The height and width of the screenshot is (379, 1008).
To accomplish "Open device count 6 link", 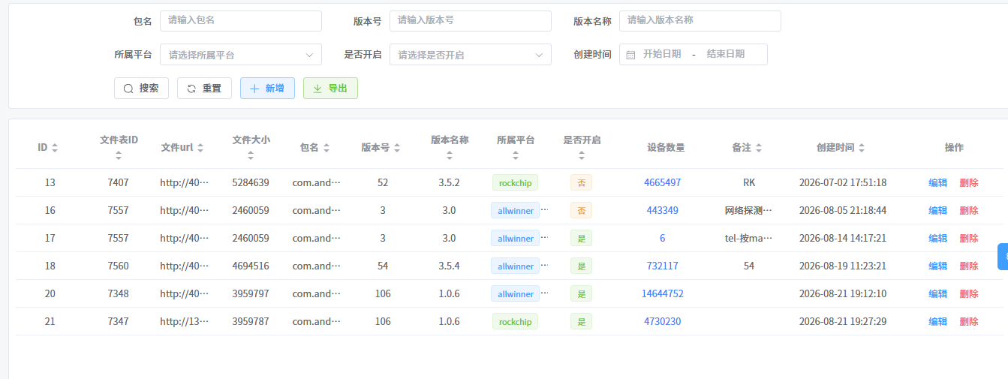I will (663, 238).
